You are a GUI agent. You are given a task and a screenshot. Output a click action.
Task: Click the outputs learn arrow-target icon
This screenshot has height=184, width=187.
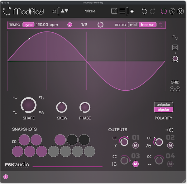coord(169,130)
